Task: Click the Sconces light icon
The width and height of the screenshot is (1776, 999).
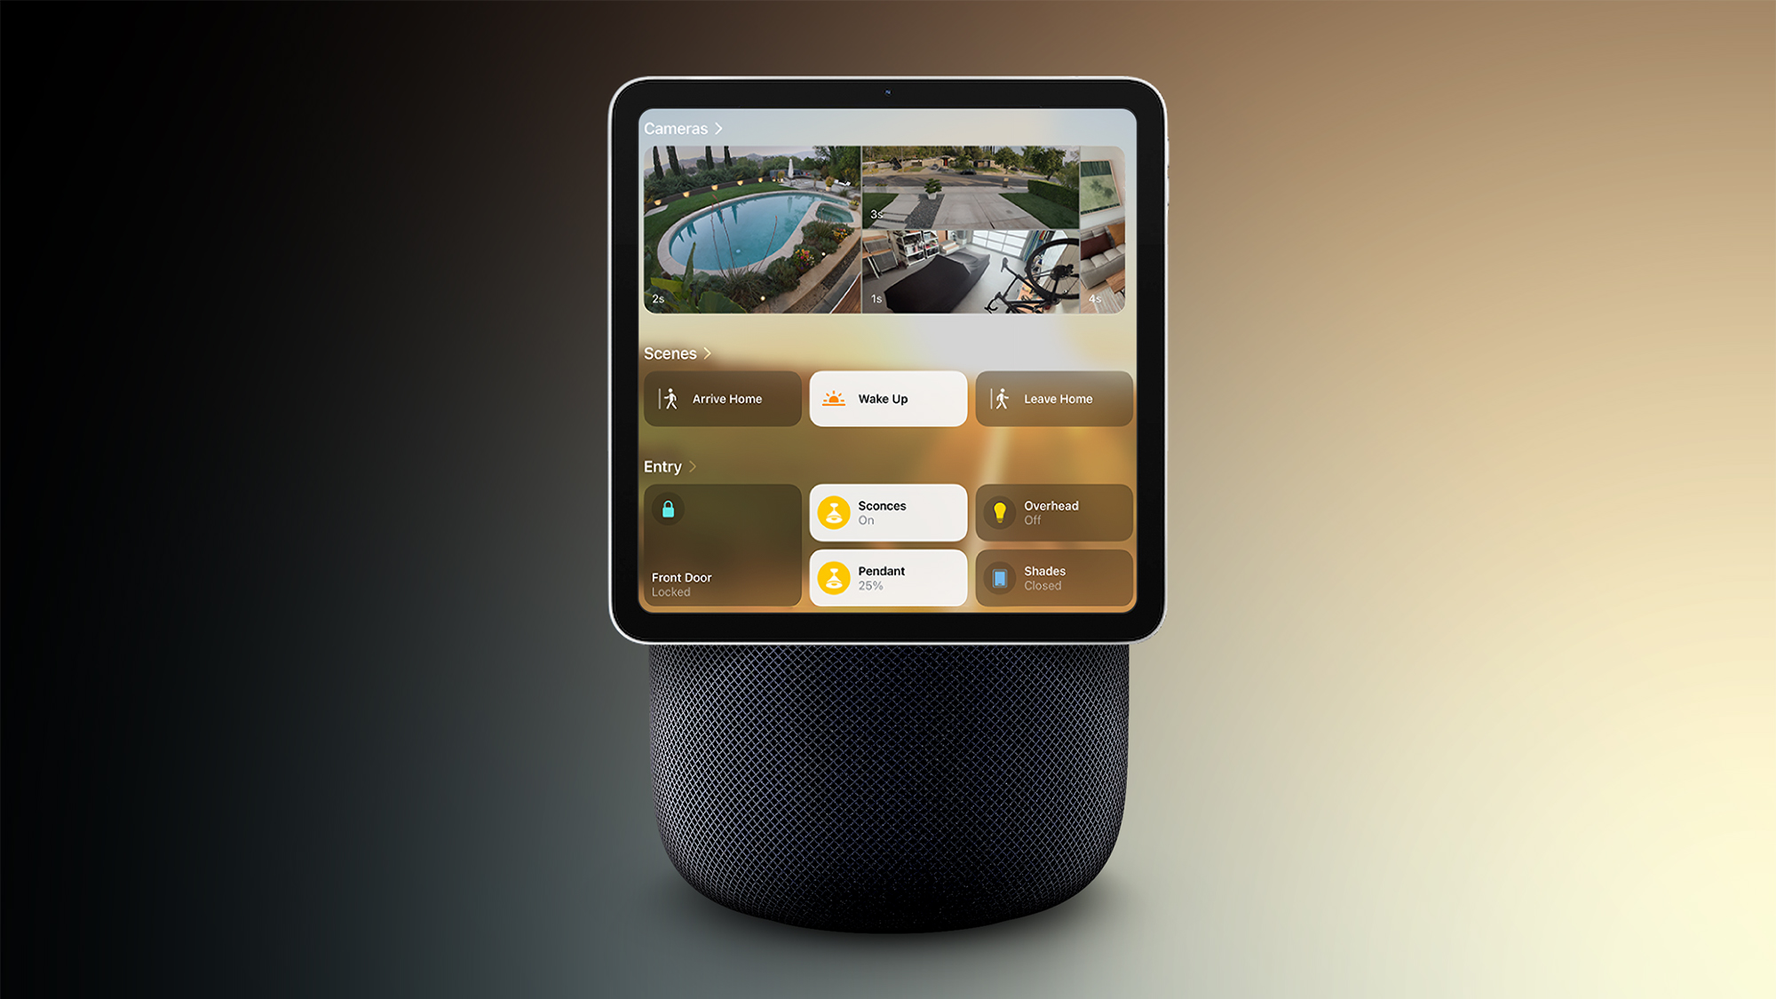Action: (836, 511)
